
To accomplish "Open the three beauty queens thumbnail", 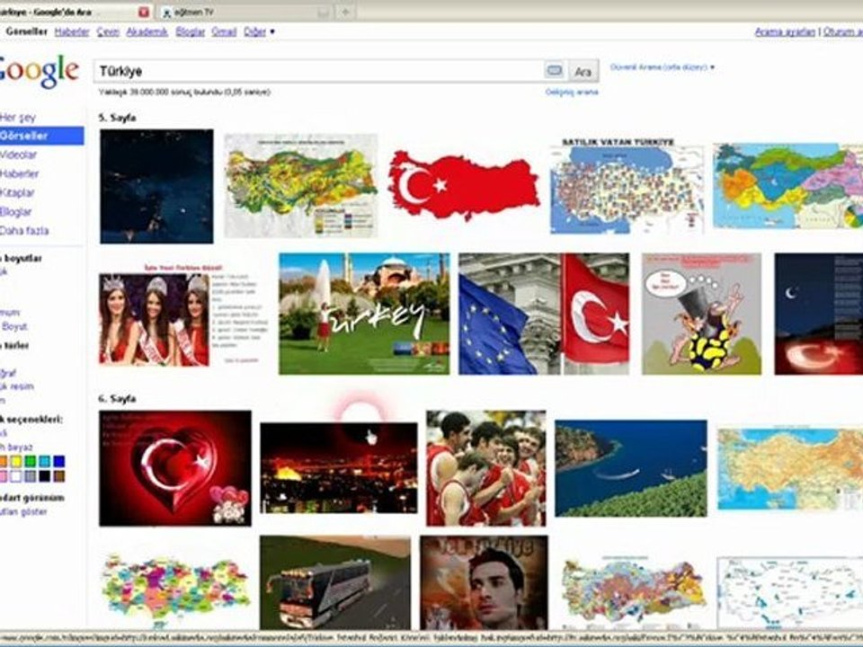I will tap(183, 315).
